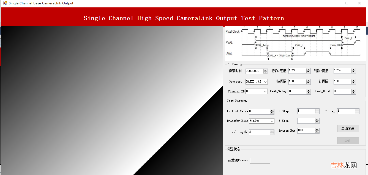This screenshot has height=175, width=368.
Task: Increase FVAL_Setup using its up arrow
Action: tap(309, 91)
